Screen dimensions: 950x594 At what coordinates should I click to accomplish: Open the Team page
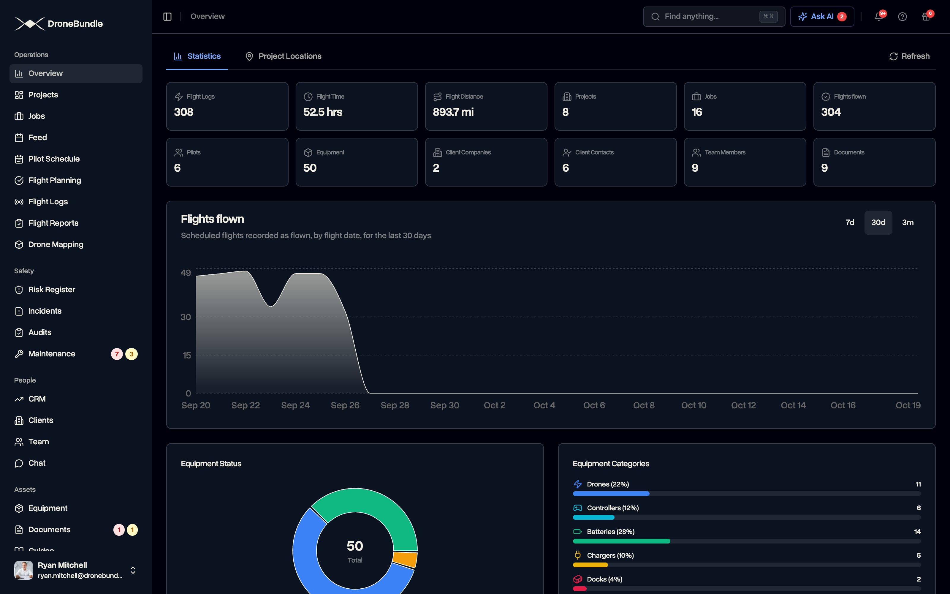76,442
